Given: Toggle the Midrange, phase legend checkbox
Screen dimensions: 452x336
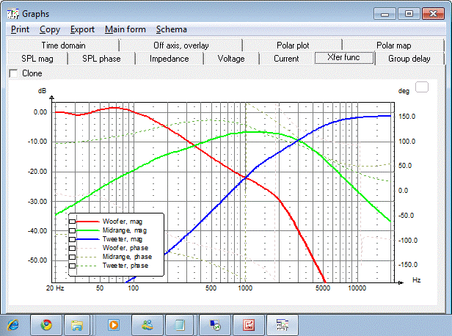Looking at the screenshot, I should coord(72,257).
